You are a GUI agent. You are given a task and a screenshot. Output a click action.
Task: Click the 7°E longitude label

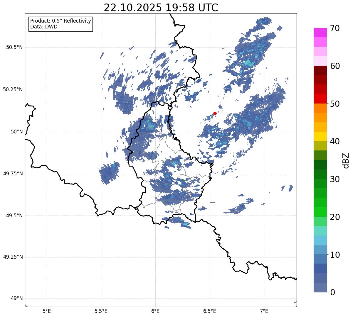[264, 311]
